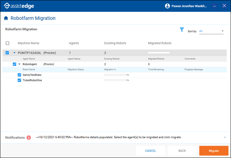Click the AssistEdge logo

20,6
